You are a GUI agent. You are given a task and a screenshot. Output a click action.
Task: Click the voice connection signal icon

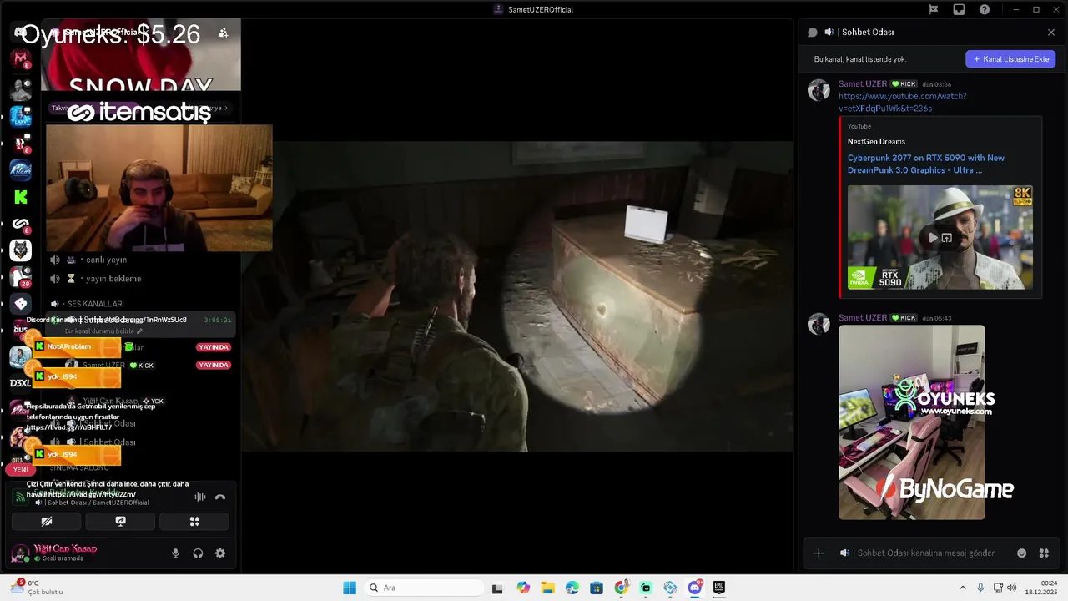pos(20,497)
